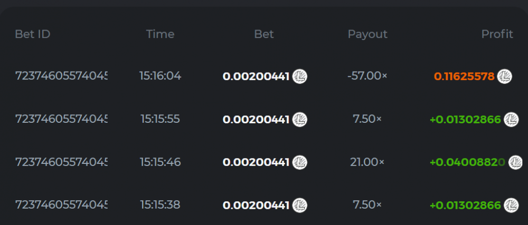Click Litecoin icon beside 15:15:55 bet amount
This screenshot has height=225, width=528.
[300, 120]
